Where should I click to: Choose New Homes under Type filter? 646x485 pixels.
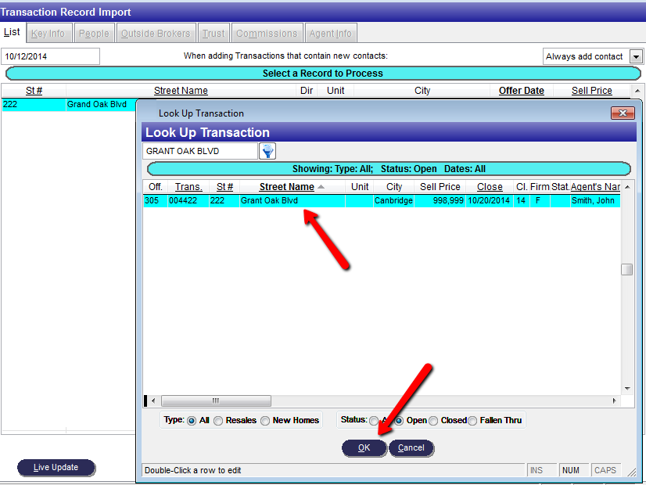click(265, 420)
